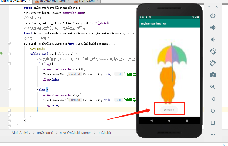Viewport: 228px width, 146px height.
Task: Close the emulator toolbar with X
Action: point(217,7)
